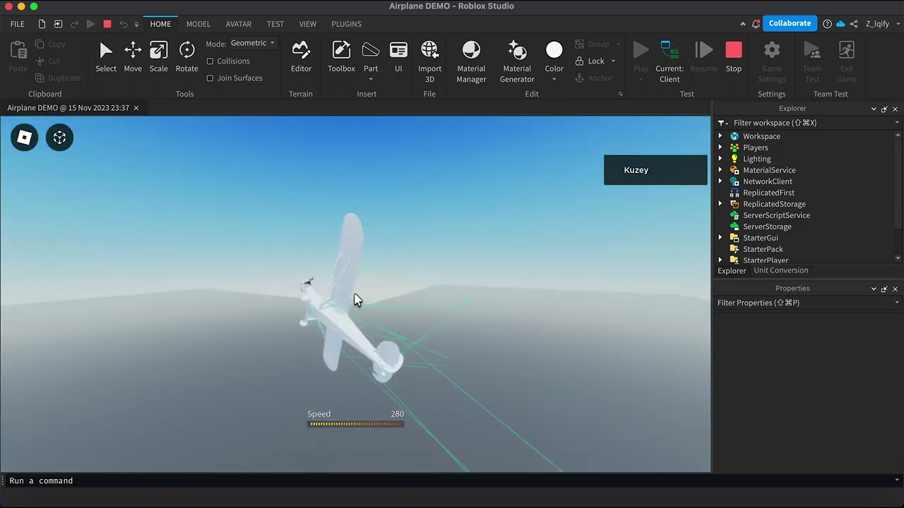The width and height of the screenshot is (904, 508).
Task: Click the Collaborate button
Action: [x=790, y=23]
